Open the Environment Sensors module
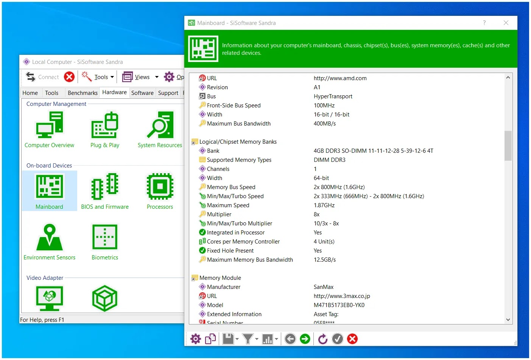 click(x=49, y=242)
